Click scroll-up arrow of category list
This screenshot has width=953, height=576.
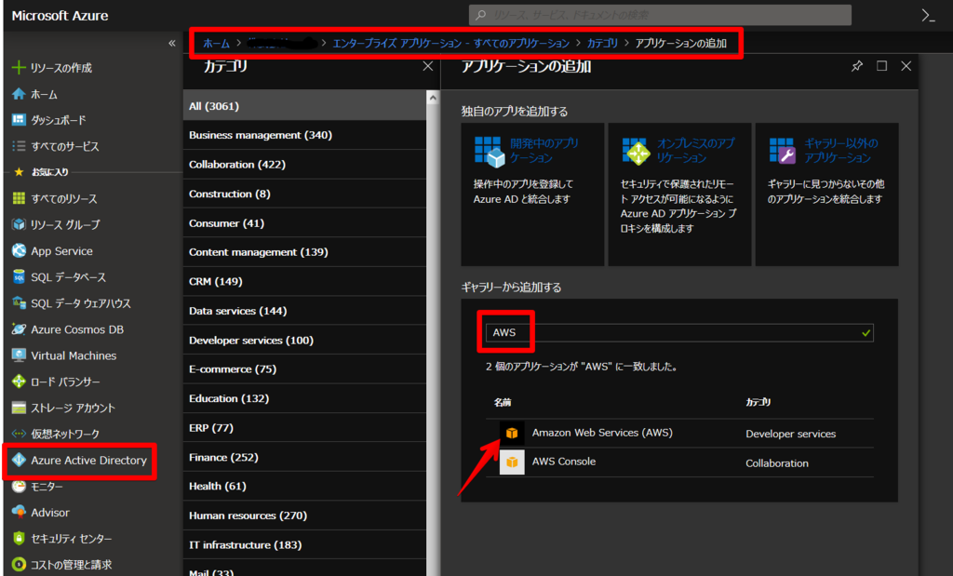433,97
